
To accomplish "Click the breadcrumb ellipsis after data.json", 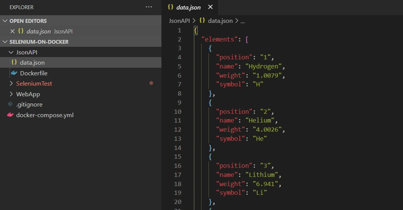I will (242, 21).
